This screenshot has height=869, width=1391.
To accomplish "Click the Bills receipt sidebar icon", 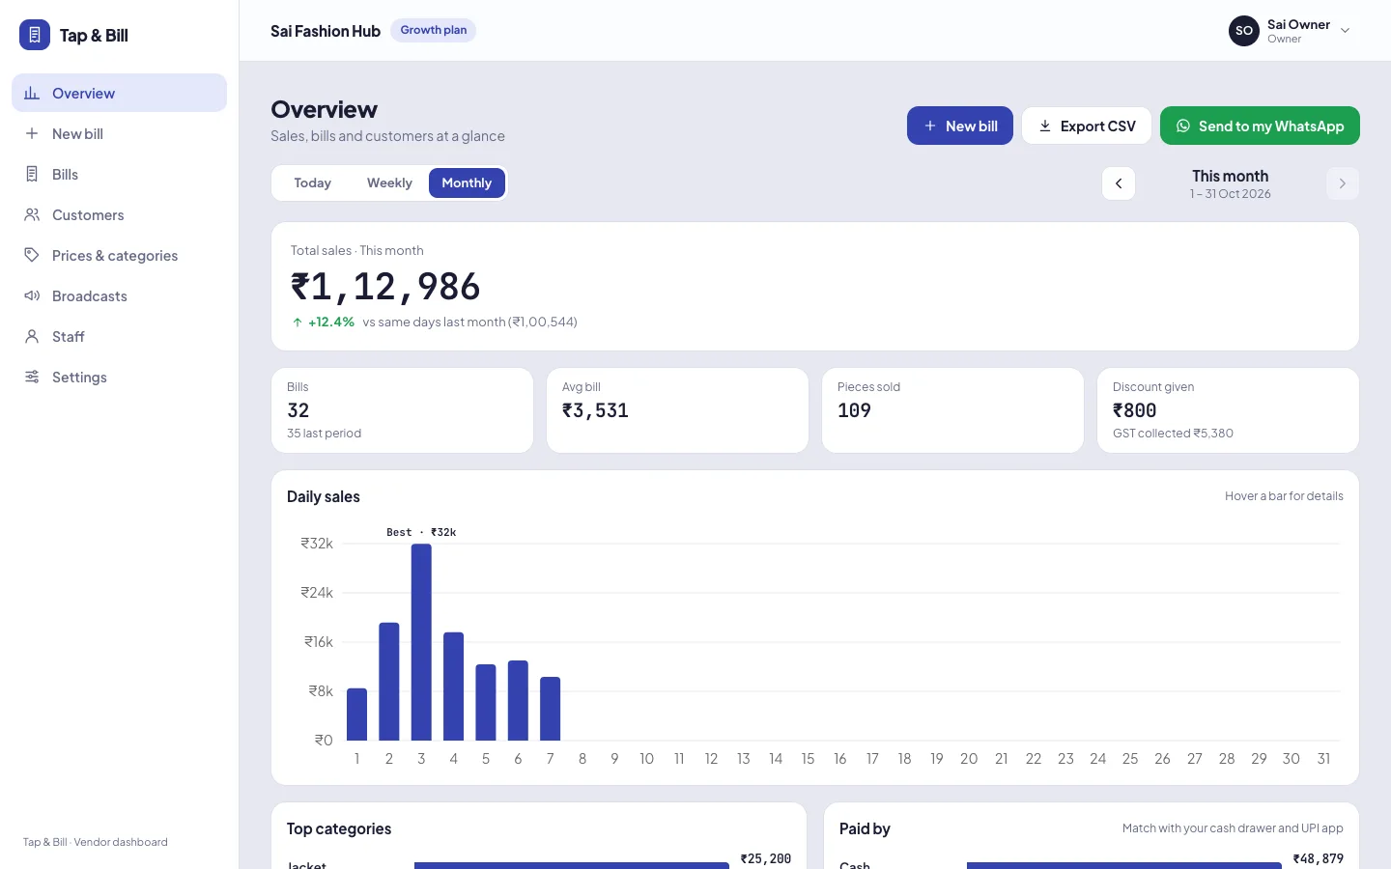I will tap(32, 174).
